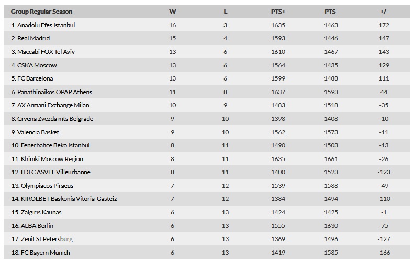Click AX Armani Exchange Milan
The height and width of the screenshot is (262, 415).
point(53,105)
